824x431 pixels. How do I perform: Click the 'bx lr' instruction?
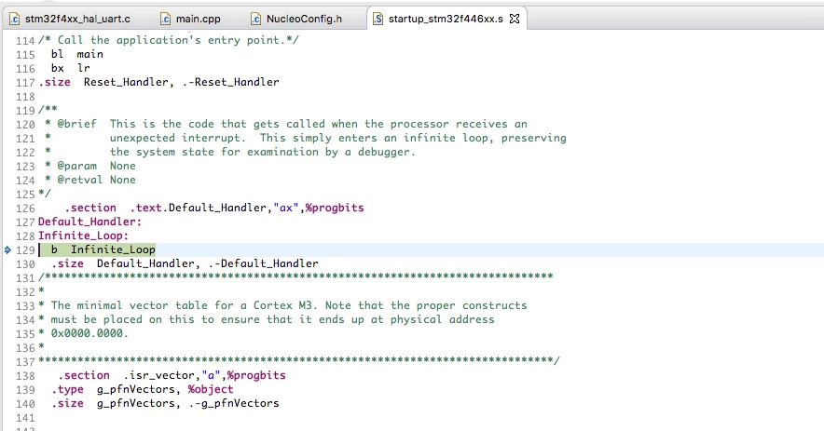[x=71, y=68]
